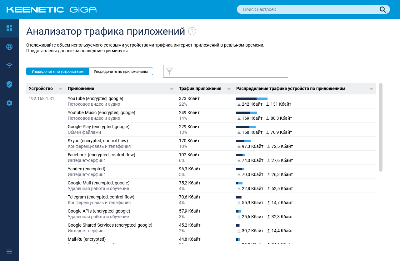This screenshot has width=400, height=261.
Task: Open the dashboard grid icon in sidebar
Action: (9, 28)
